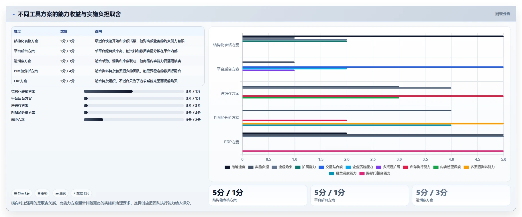Click the pink 跨部门整合能力 legend swatch
The width and height of the screenshot is (522, 217).
tap(362, 174)
